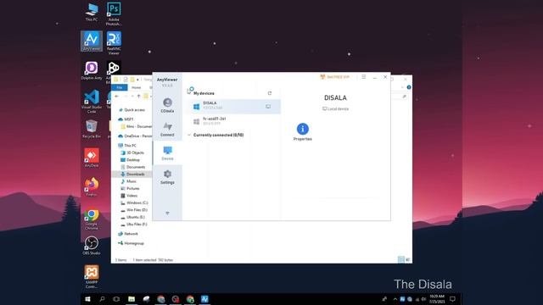543x305 pixels.
Task: Open the CDisala account profile in AnyViewer
Action: point(167,105)
